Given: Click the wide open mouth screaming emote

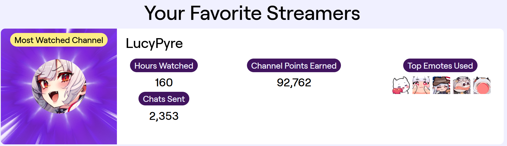Looking at the screenshot, I should [482, 86].
